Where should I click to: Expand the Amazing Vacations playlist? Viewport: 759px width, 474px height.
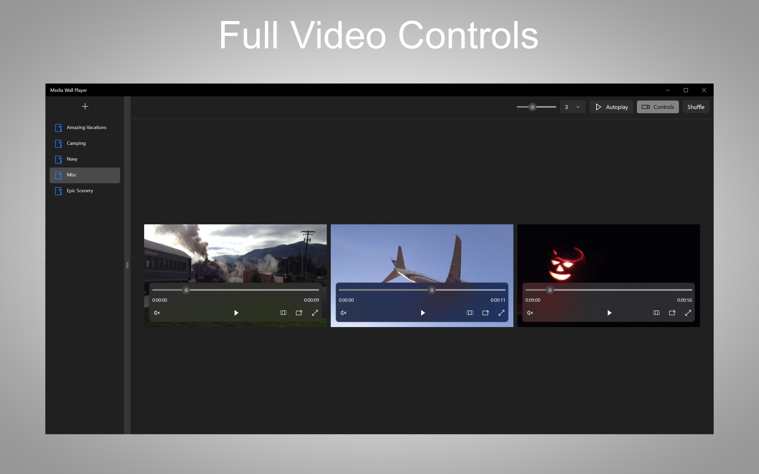point(86,127)
